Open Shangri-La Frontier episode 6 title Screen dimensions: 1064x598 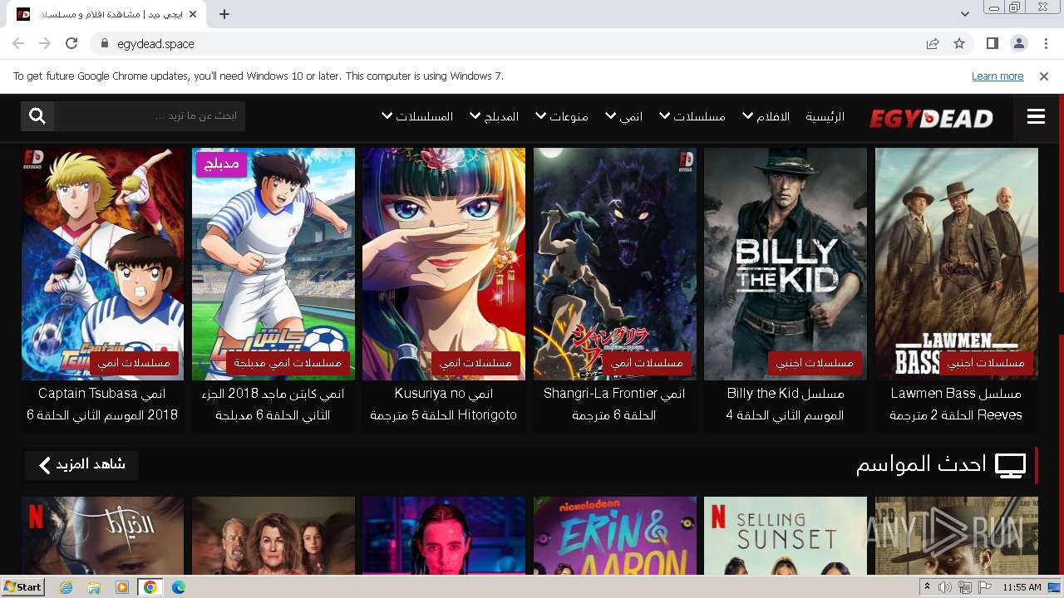coord(614,404)
